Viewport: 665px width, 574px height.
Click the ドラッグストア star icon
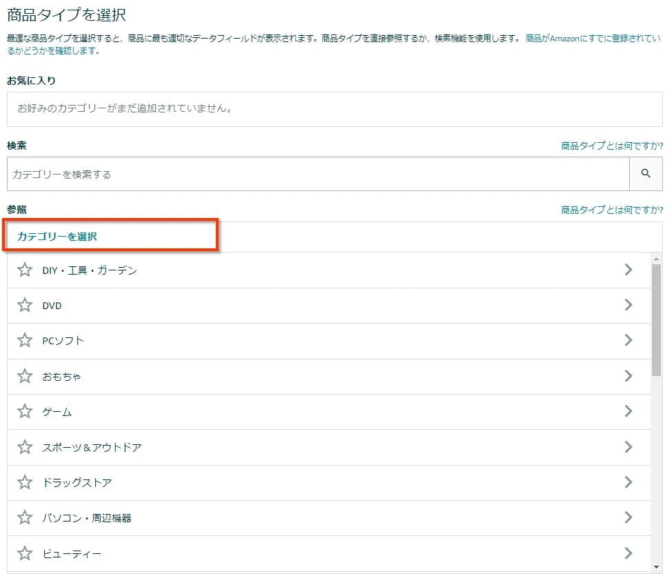(25, 482)
